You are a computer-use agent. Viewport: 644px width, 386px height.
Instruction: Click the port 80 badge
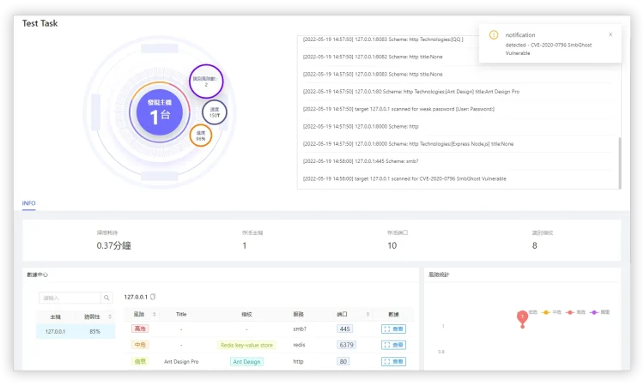pos(343,361)
